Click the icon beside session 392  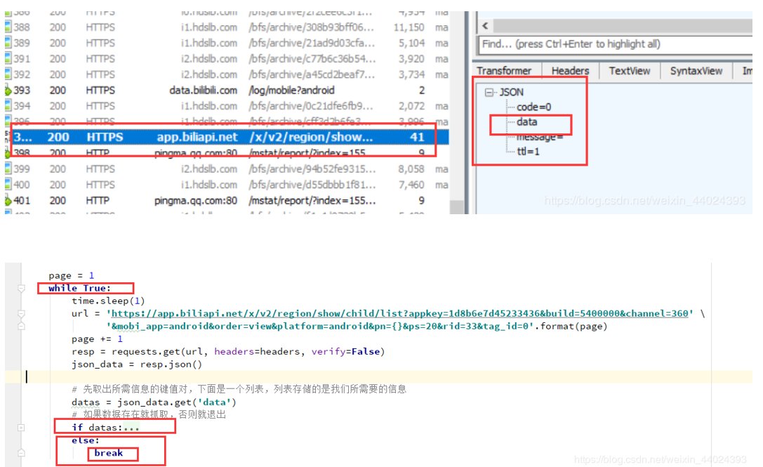(8, 74)
